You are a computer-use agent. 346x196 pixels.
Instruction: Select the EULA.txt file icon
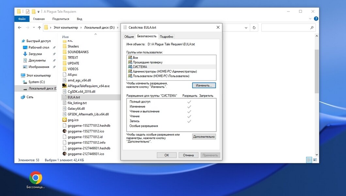pos(64,97)
